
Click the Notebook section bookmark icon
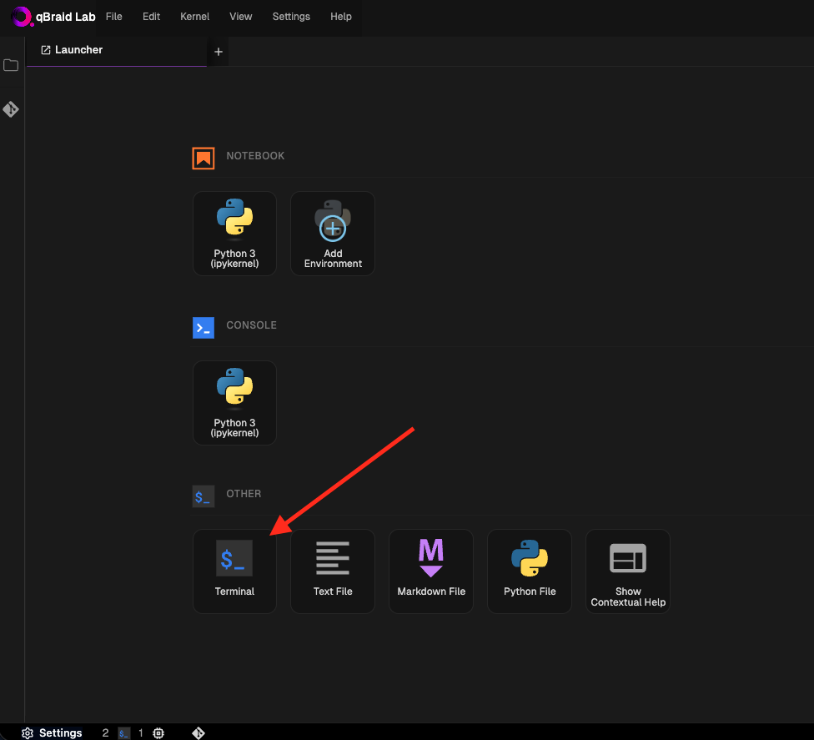point(203,159)
